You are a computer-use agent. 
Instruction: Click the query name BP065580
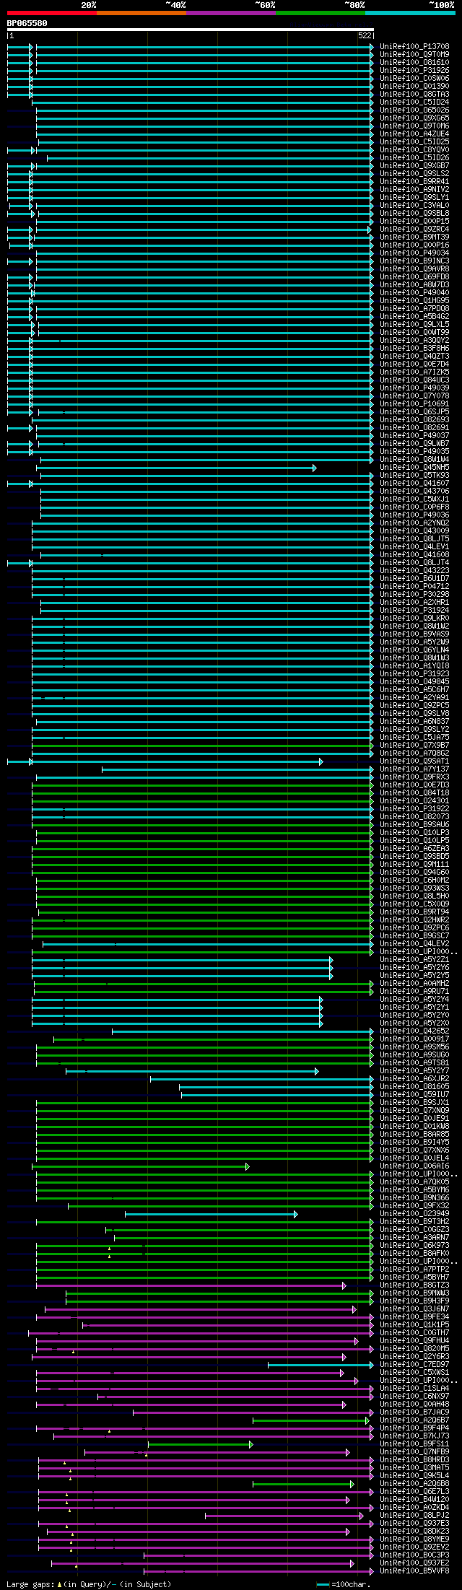coord(27,23)
